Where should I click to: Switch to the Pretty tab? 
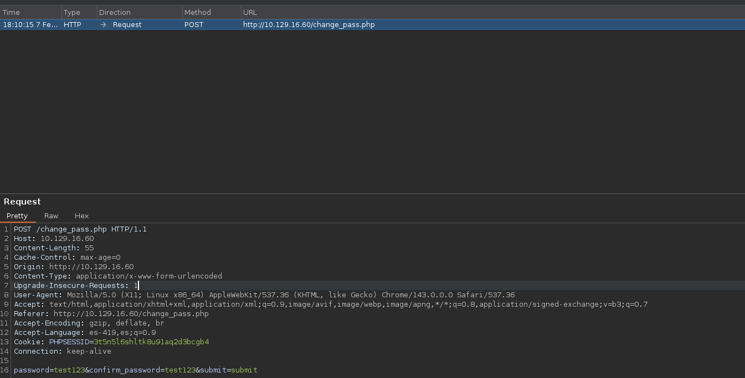click(x=17, y=216)
